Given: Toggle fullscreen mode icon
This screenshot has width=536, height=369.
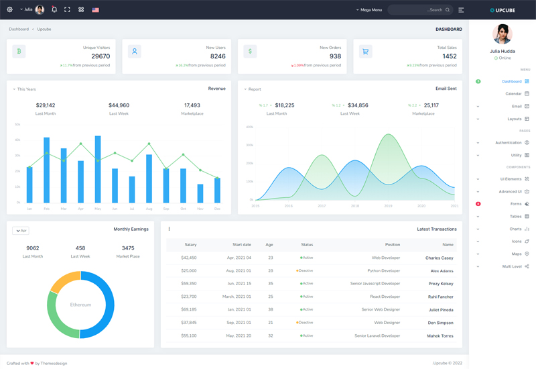Looking at the screenshot, I should [67, 10].
